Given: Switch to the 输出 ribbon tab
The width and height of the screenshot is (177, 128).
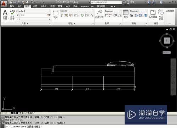Looking at the screenshot, I should [68, 6].
